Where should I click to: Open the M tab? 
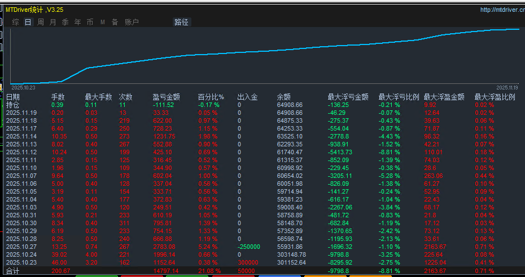pos(102,22)
